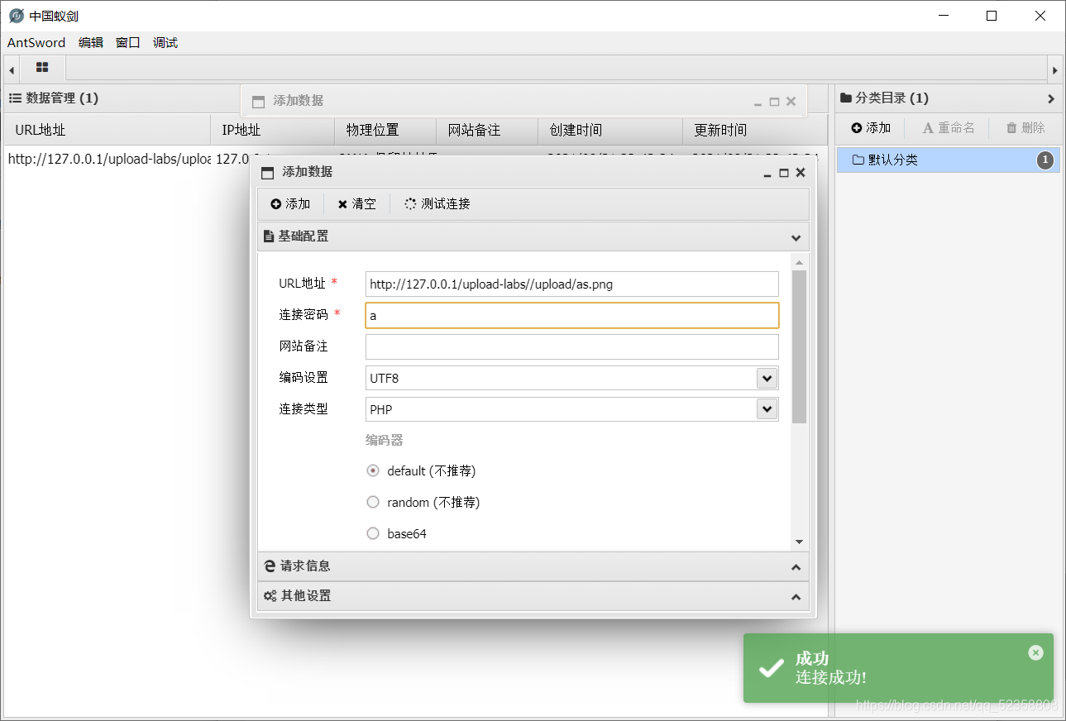Select the base64 encoder radio
Viewport: 1066px width, 721px height.
(x=372, y=534)
